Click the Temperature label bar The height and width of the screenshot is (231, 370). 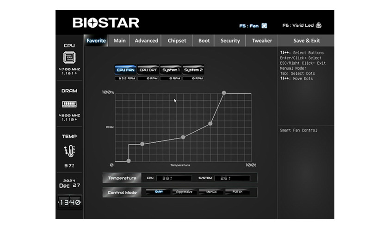coord(122,178)
